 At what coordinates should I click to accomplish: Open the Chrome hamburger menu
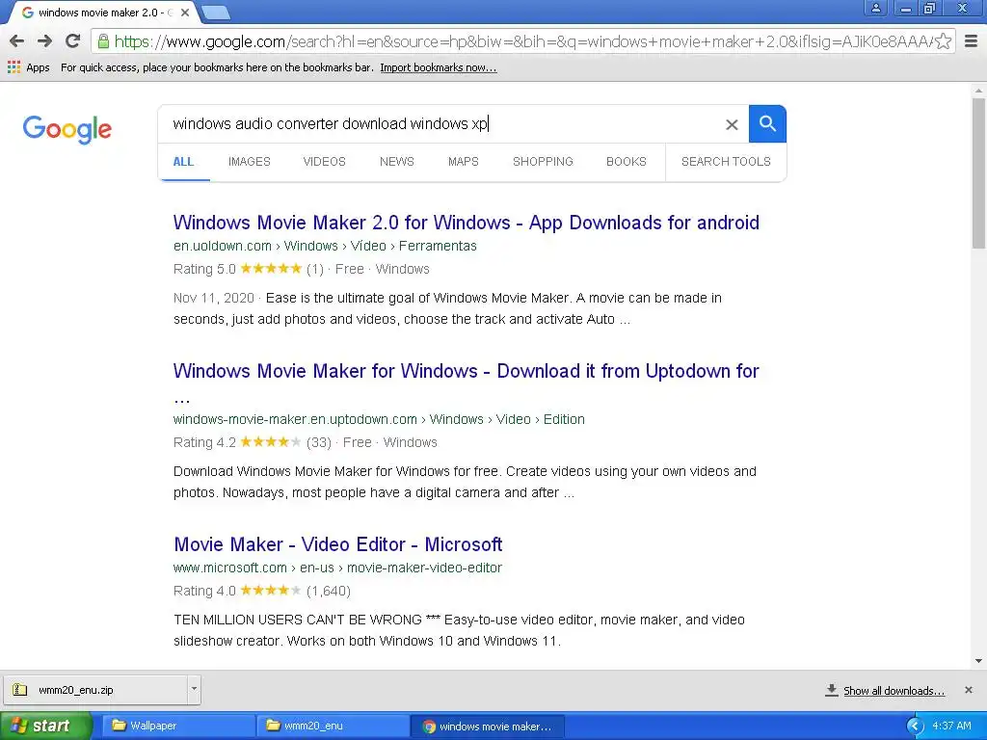click(x=971, y=41)
